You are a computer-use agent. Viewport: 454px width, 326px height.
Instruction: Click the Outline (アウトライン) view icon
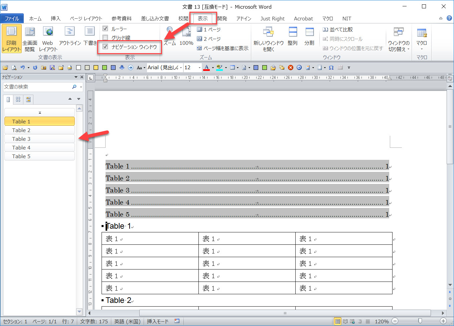click(70, 36)
